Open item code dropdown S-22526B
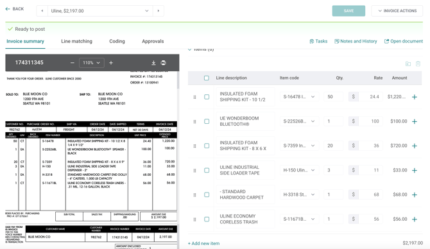The image size is (430, 249). (299, 121)
